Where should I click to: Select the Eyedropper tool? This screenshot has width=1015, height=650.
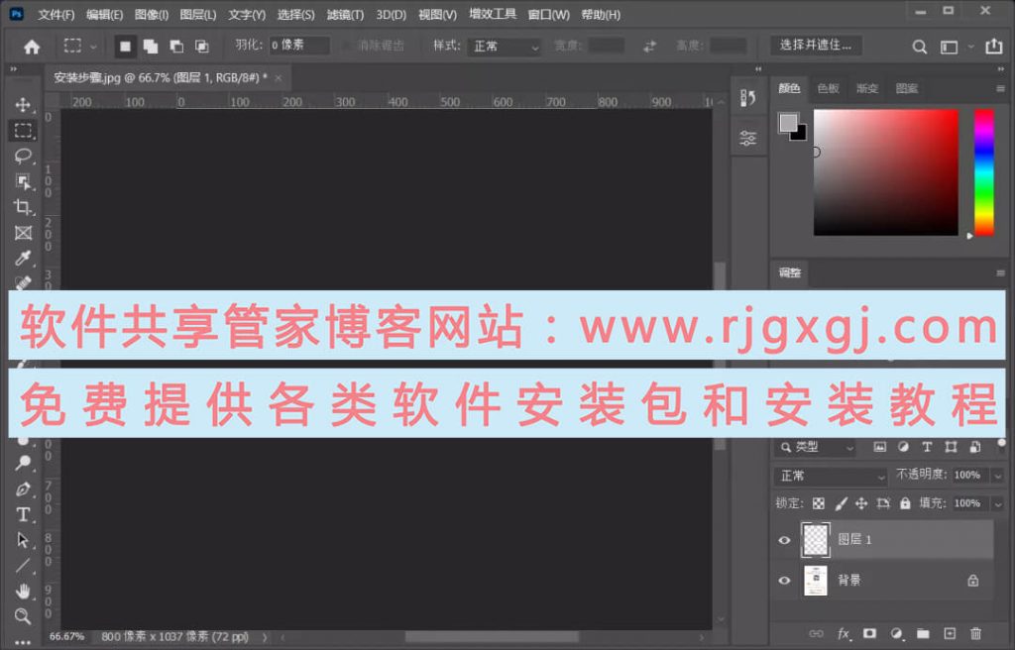23,259
